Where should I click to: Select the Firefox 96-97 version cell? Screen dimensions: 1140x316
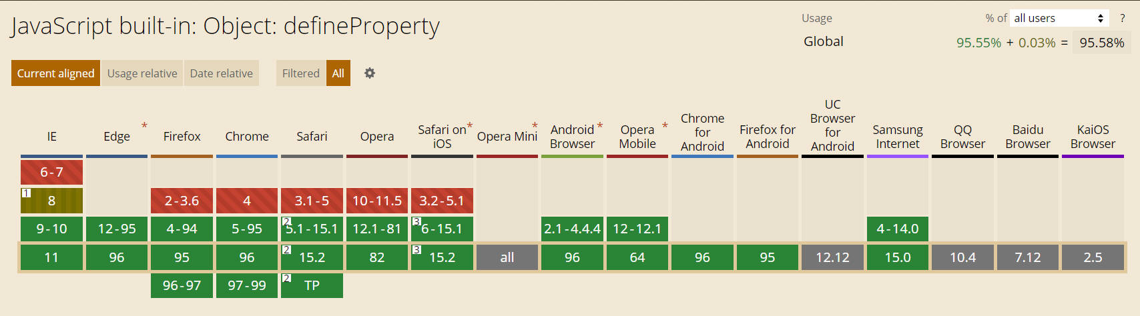(x=182, y=285)
